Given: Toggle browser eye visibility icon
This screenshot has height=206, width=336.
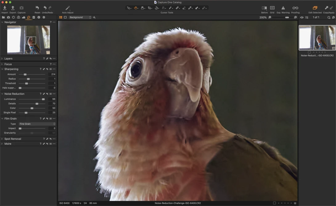Looking at the screenshot, I should [302, 17].
